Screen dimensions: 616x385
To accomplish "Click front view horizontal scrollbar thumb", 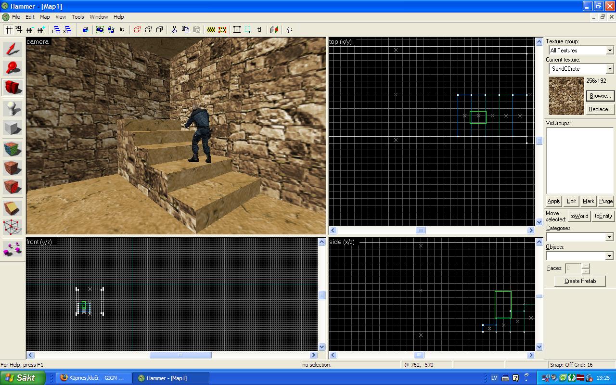I will pyautogui.click(x=180, y=355).
